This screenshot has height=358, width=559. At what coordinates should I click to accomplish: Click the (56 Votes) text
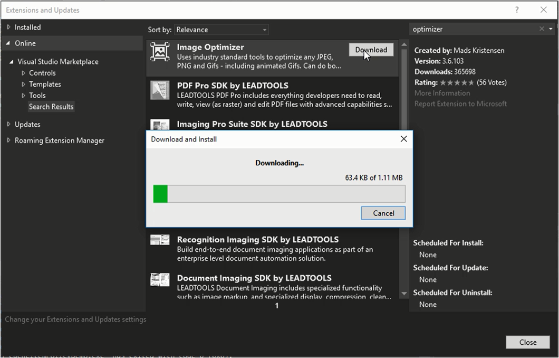click(491, 82)
